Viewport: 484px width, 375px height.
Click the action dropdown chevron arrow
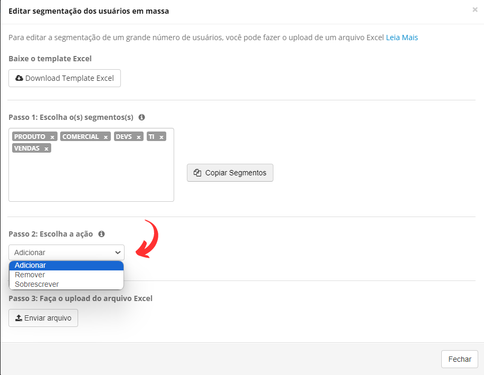coord(118,252)
